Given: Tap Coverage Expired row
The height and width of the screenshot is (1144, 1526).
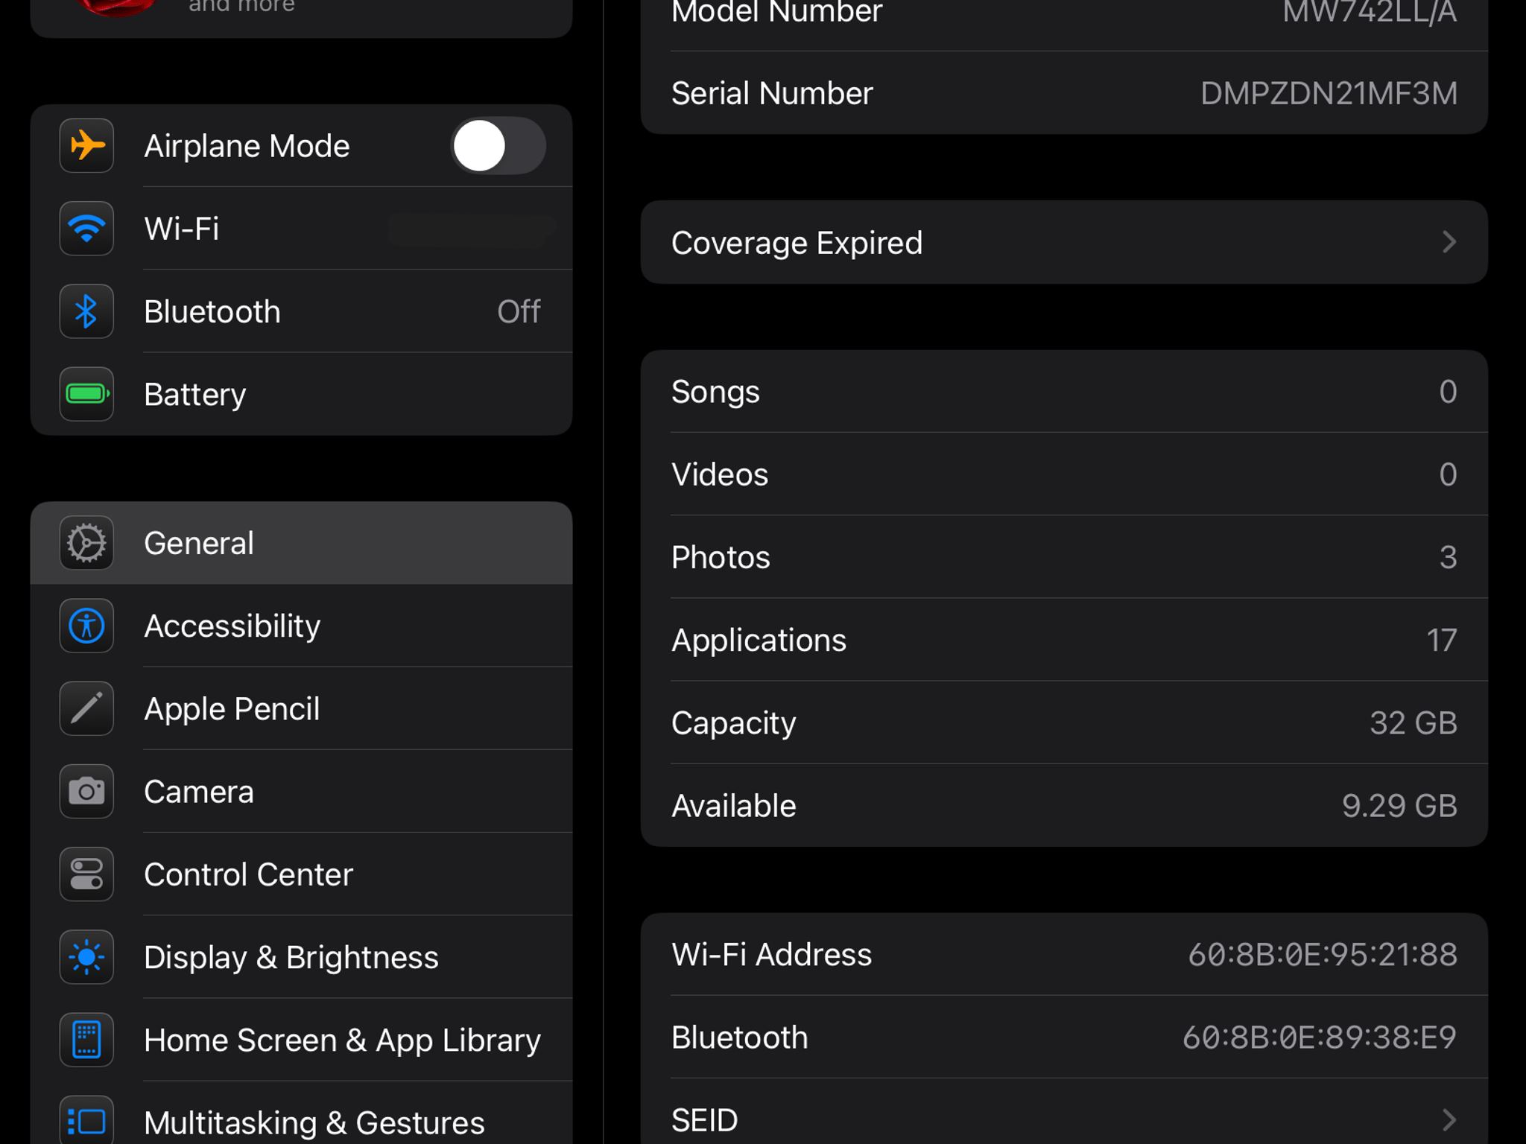Looking at the screenshot, I should 1064,242.
